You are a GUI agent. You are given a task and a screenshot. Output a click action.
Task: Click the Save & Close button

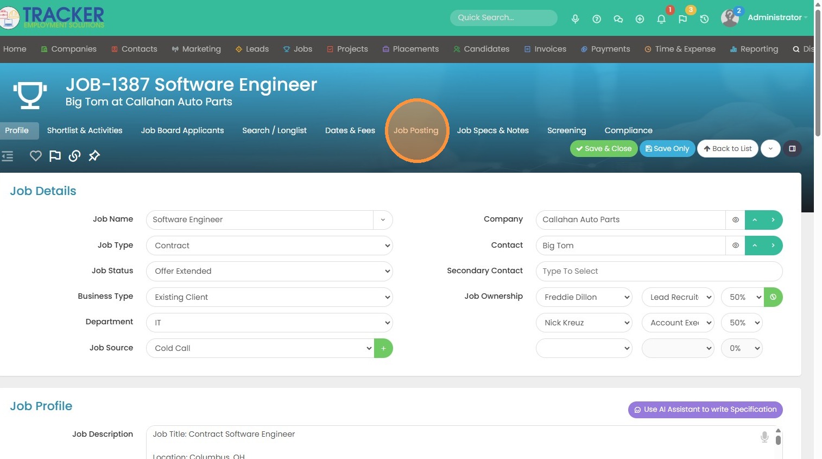(x=604, y=149)
